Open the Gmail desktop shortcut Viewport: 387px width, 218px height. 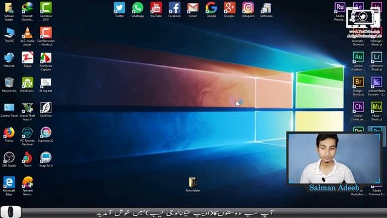click(x=193, y=8)
